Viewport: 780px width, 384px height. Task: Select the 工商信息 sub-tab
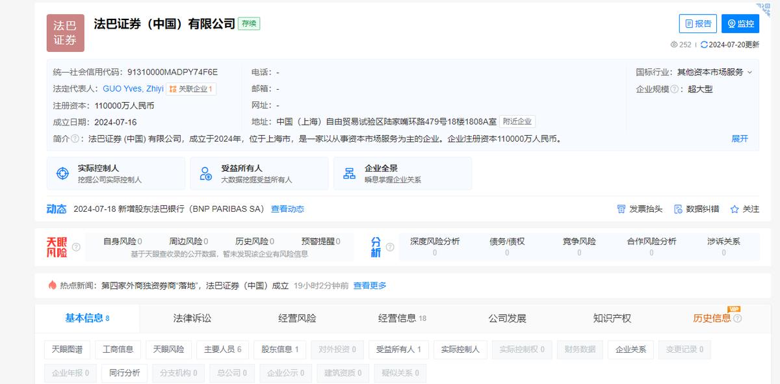tap(118, 350)
